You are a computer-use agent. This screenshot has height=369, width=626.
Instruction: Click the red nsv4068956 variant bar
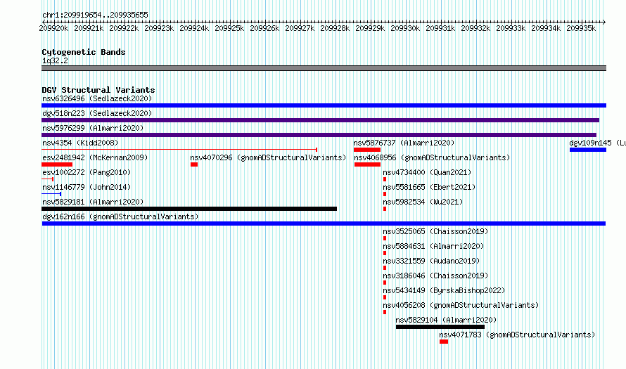point(367,164)
